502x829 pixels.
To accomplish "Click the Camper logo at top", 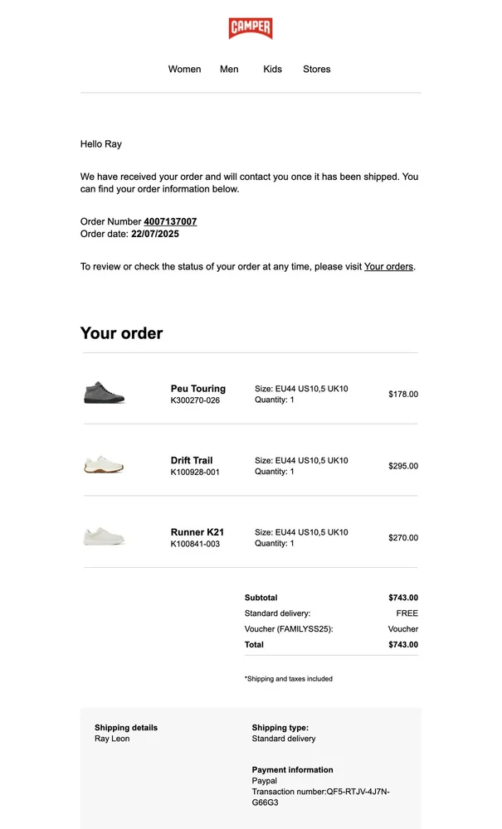I will click(x=251, y=29).
